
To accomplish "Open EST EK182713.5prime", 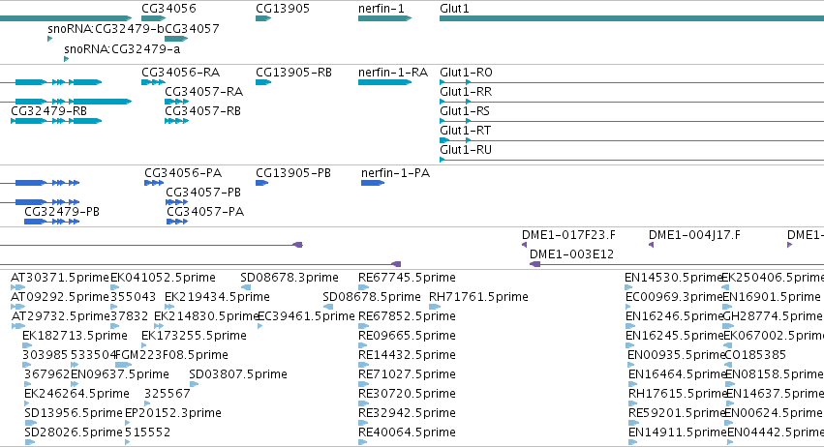I will tap(75, 336).
